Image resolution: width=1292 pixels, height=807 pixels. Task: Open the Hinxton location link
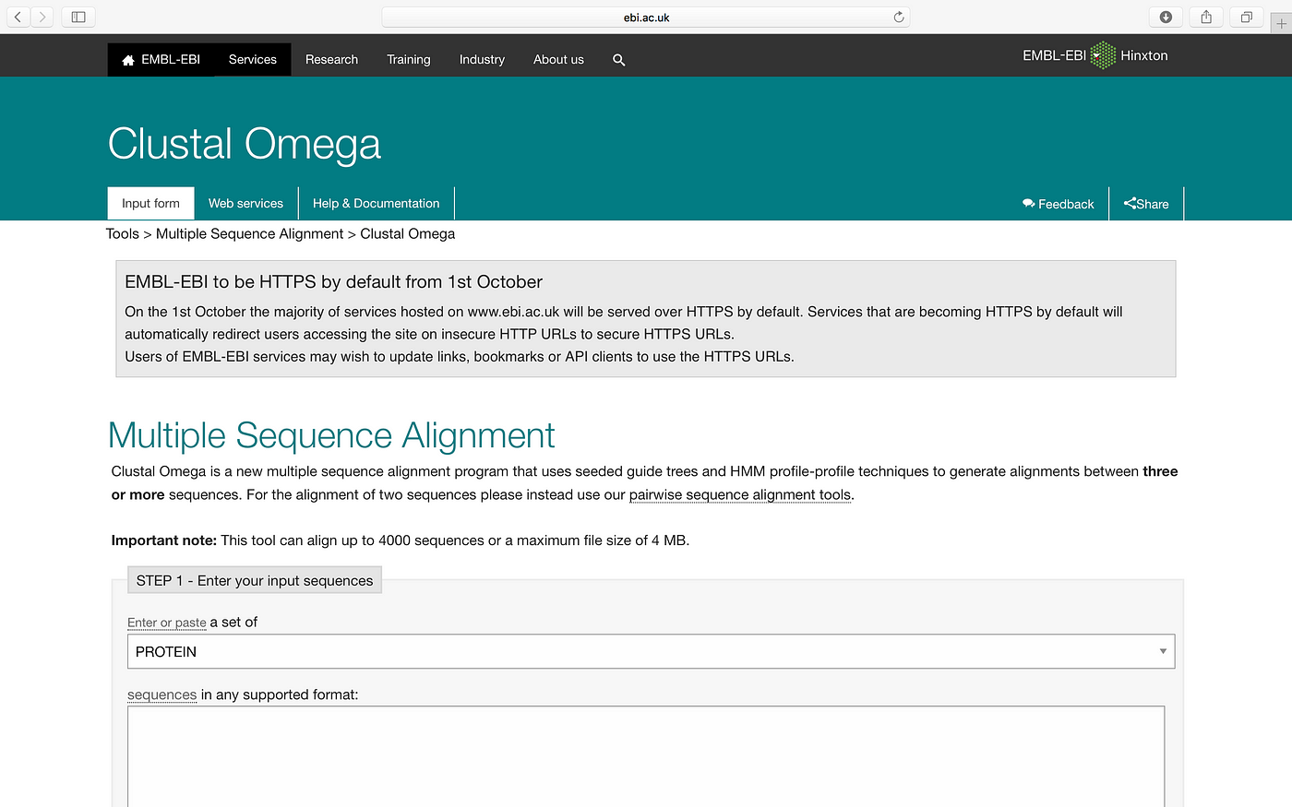(x=1144, y=55)
